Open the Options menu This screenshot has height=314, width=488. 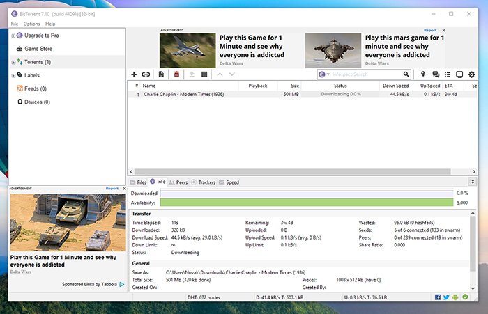click(x=32, y=24)
